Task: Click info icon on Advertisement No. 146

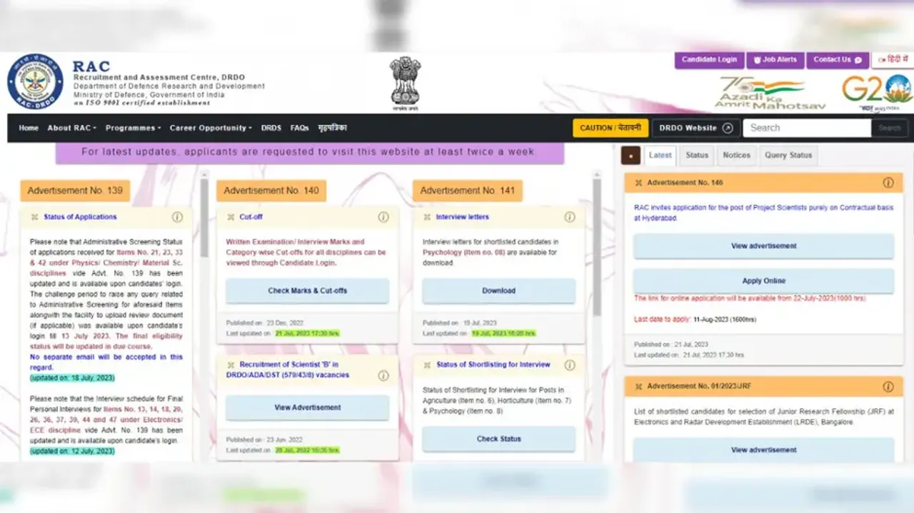Action: [x=888, y=183]
